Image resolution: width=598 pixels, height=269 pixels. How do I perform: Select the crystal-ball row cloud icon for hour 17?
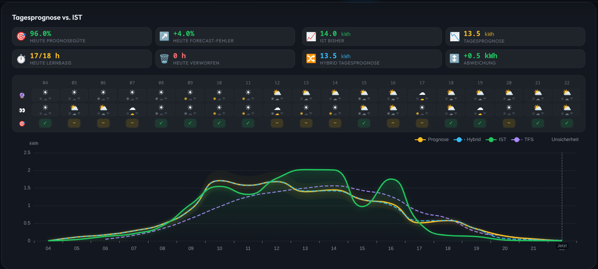point(422,93)
